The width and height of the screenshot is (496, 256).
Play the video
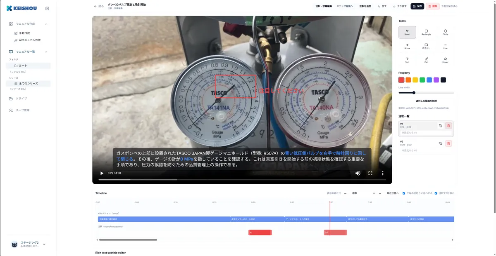pyautogui.click(x=102, y=173)
